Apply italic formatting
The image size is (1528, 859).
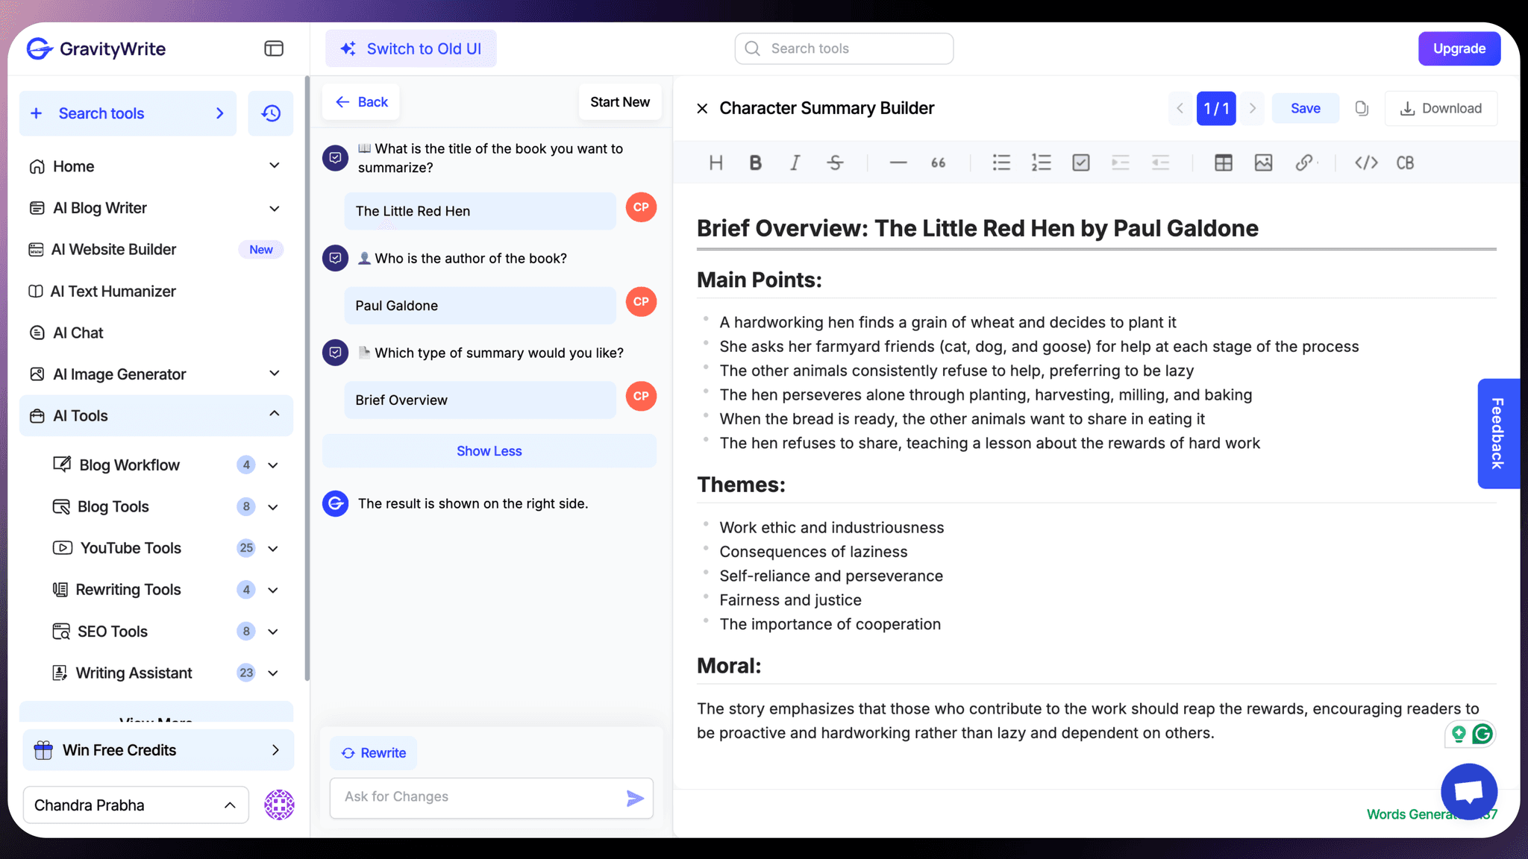[795, 163]
